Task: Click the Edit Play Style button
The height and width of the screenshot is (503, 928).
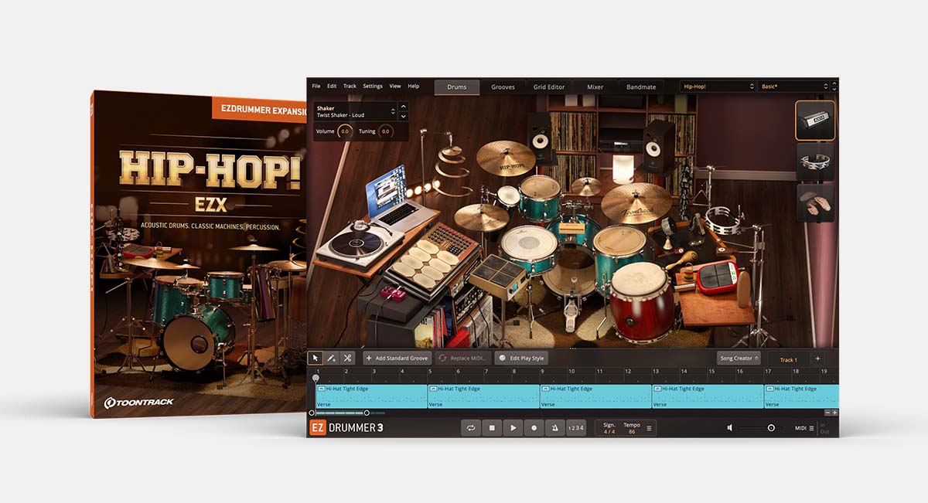Action: 521,359
